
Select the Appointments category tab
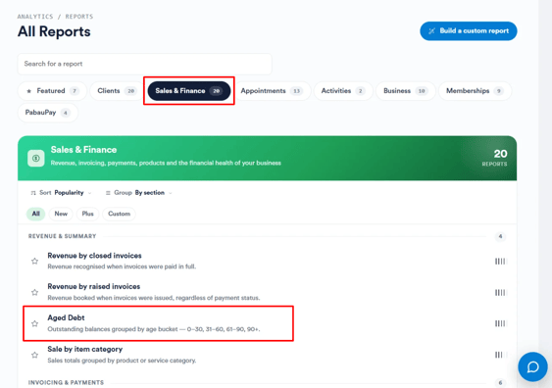coord(272,91)
